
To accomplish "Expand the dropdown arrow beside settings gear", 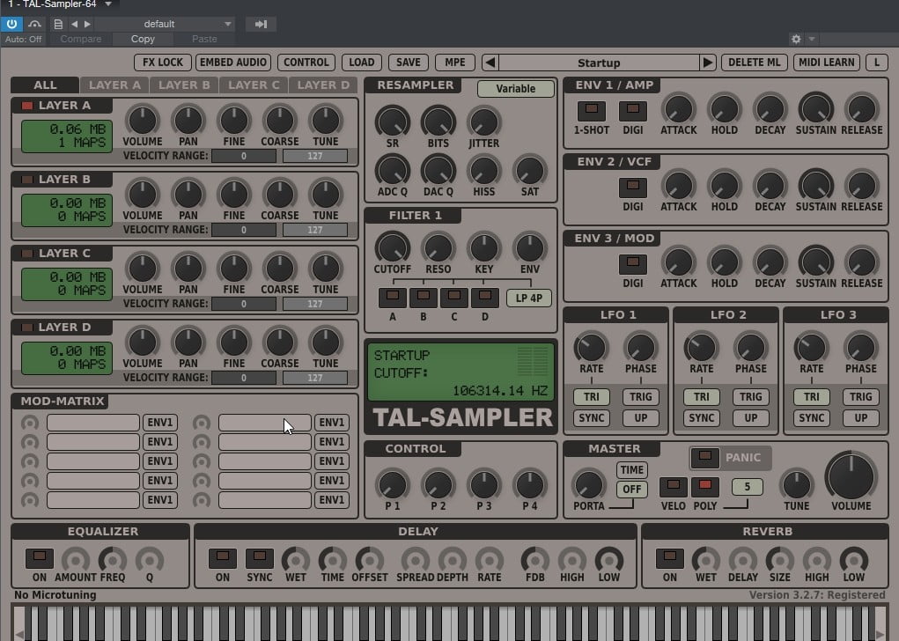I will (x=811, y=39).
